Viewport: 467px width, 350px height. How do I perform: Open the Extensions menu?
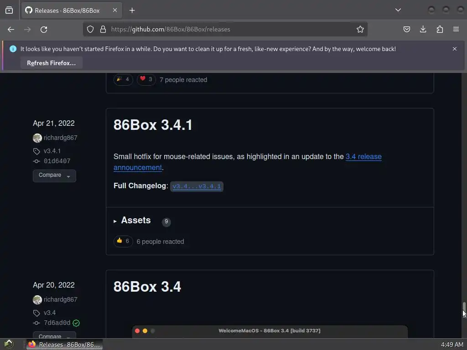click(x=440, y=29)
